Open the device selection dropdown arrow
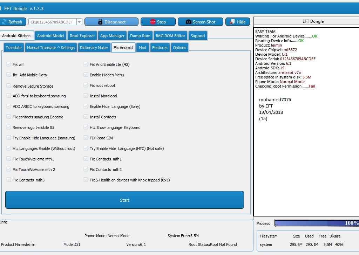Viewport: 359px width, 255px height. point(79,22)
